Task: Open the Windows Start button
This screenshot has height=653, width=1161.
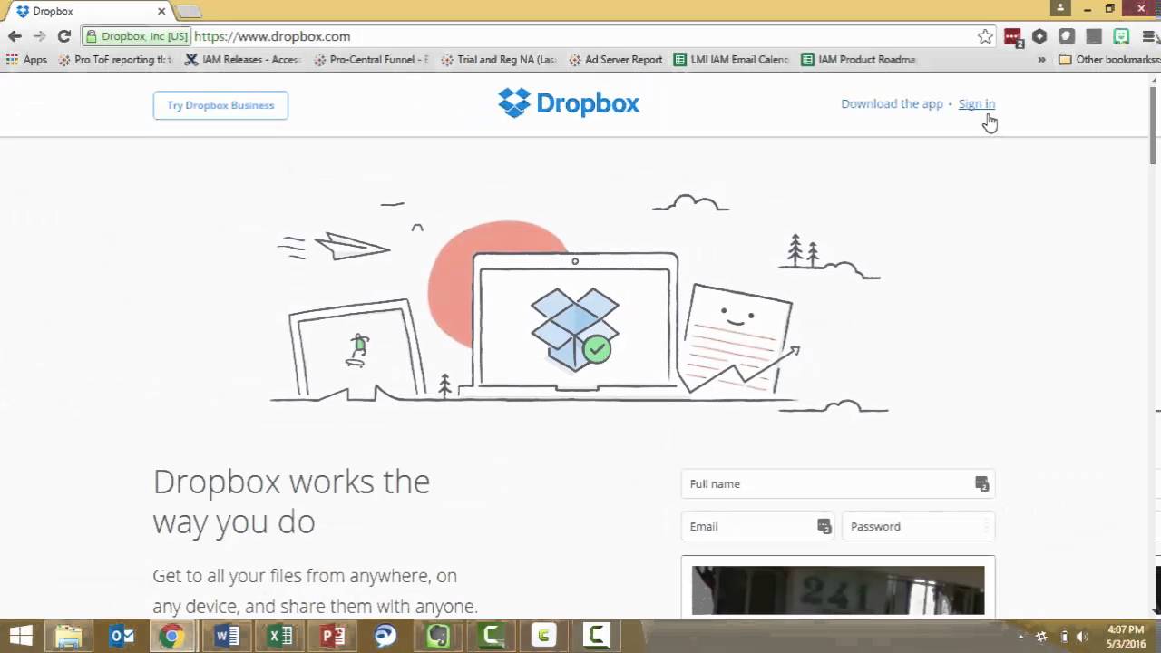Action: pyautogui.click(x=21, y=636)
